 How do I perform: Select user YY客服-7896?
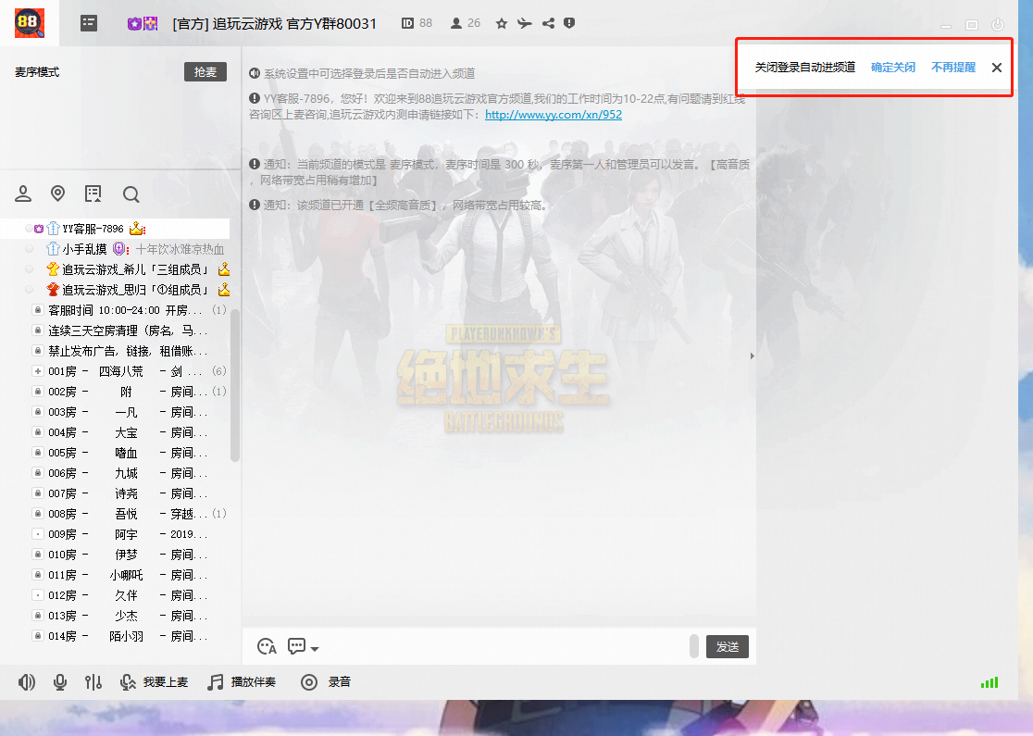coord(115,229)
